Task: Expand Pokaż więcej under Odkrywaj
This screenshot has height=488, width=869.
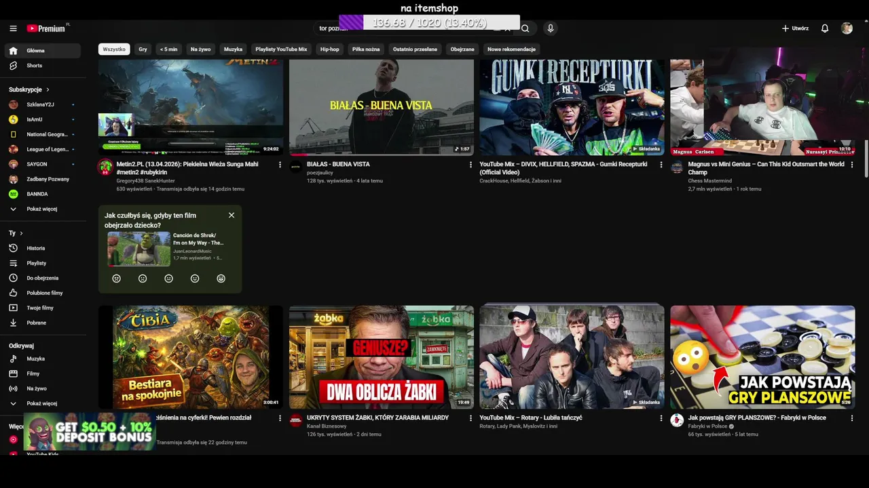Action: (43, 403)
